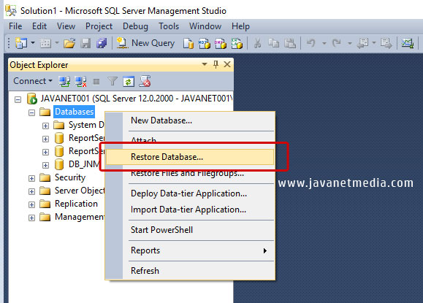Screen dimensions: 423x303
Task: Click the New Query button
Action: click(x=145, y=43)
